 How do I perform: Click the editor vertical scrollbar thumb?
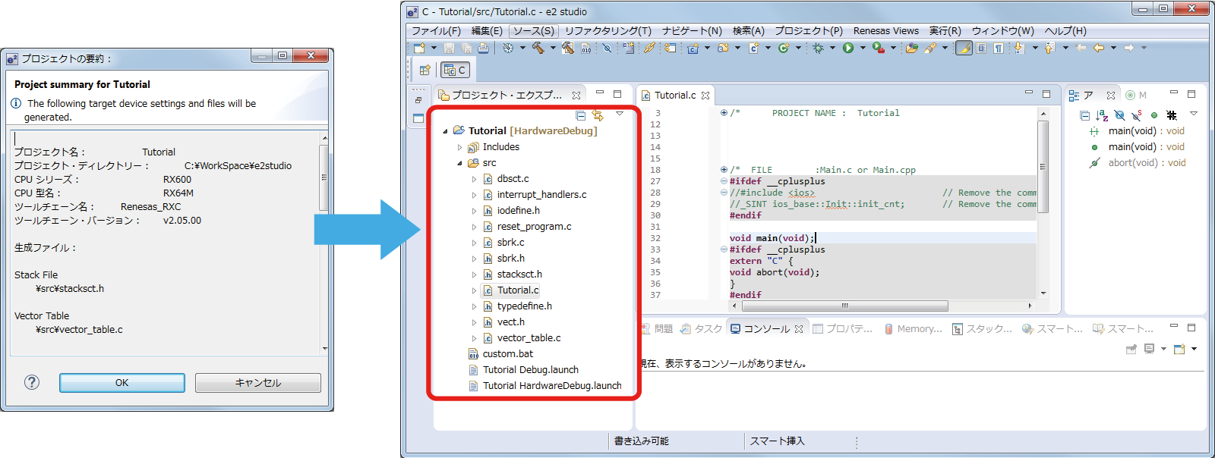tap(1043, 166)
